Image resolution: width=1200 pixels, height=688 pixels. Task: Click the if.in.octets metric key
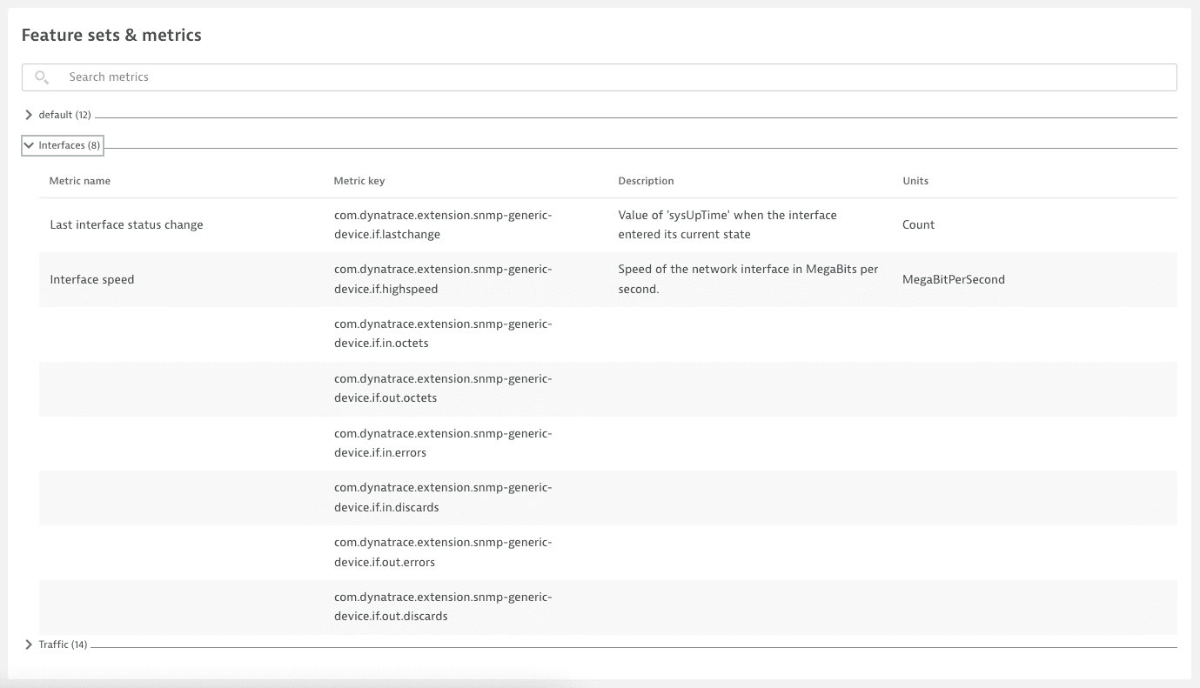coord(443,334)
